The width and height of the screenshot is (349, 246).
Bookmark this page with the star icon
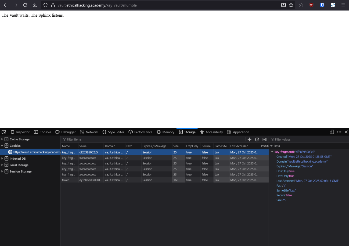(x=291, y=5)
